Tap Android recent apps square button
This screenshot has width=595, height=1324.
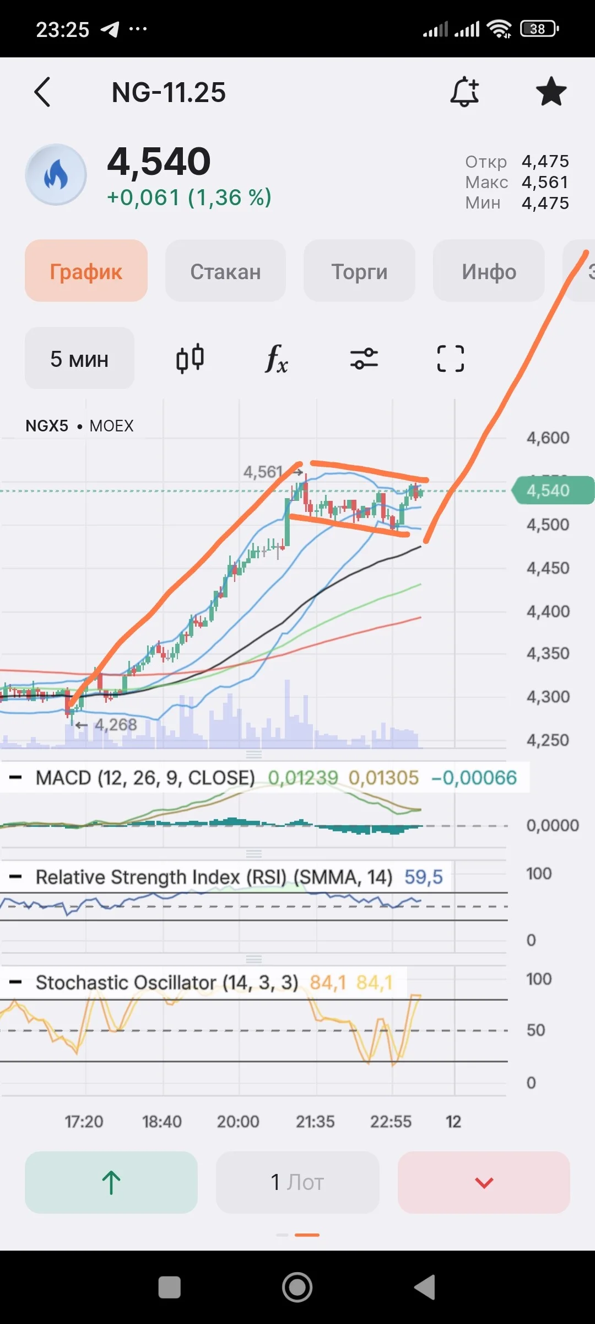(x=170, y=1288)
